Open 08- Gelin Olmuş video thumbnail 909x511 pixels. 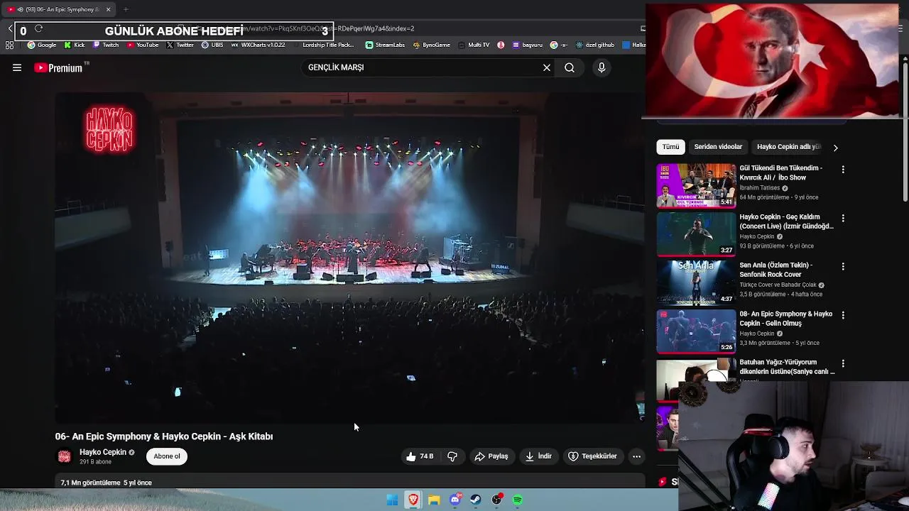(696, 331)
